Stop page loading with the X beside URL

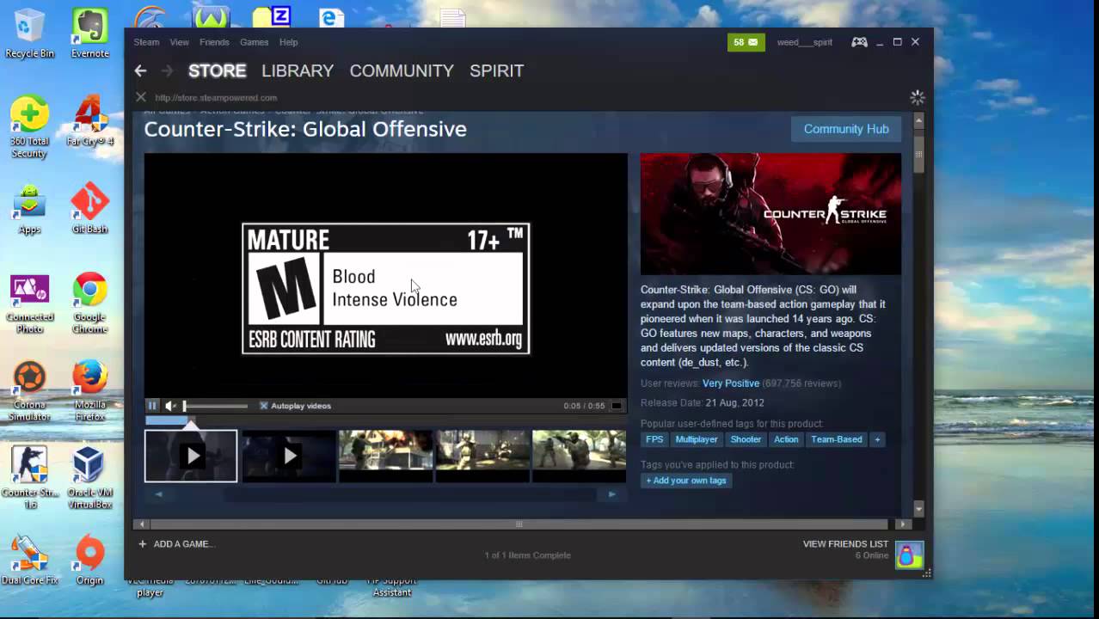(141, 97)
